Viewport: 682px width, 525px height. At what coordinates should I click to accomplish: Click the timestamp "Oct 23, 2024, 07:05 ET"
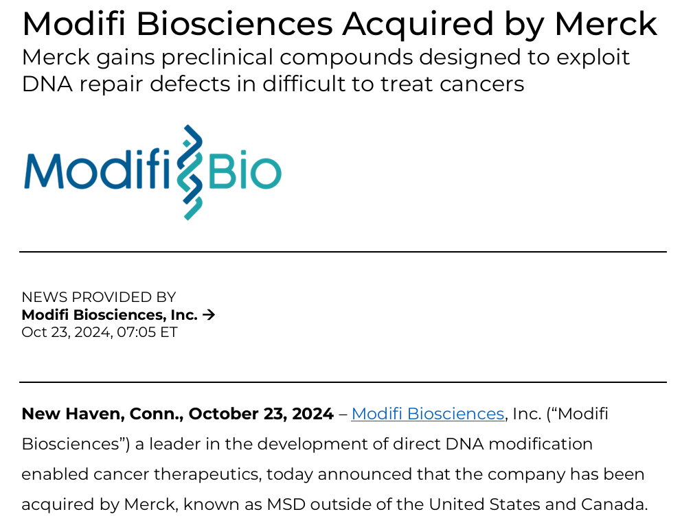coord(100,332)
